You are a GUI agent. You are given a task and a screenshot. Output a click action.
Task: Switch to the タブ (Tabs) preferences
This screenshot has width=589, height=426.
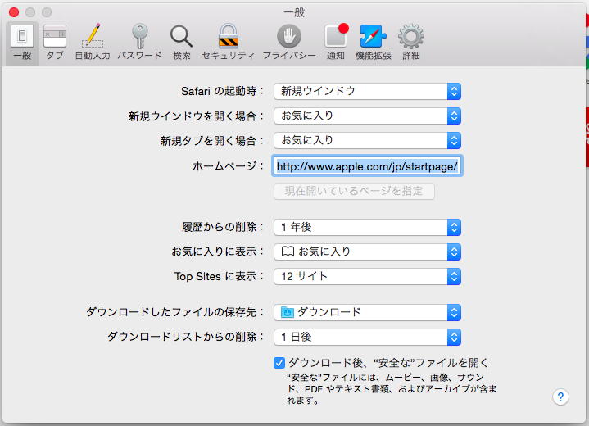coord(55,43)
